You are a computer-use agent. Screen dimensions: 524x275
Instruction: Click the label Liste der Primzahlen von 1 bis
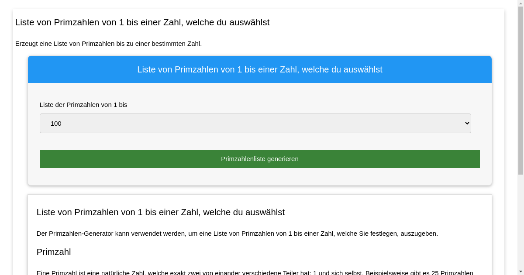pos(83,105)
